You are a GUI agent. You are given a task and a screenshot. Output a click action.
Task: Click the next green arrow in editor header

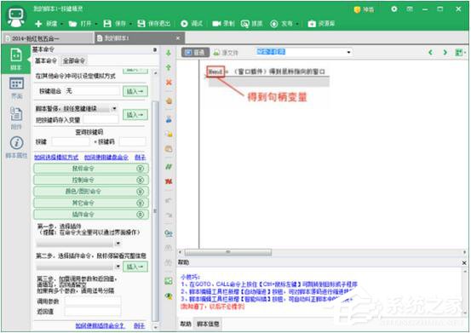(x=445, y=53)
